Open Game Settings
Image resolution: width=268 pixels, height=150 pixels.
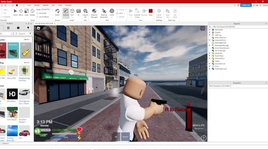coord(159,13)
